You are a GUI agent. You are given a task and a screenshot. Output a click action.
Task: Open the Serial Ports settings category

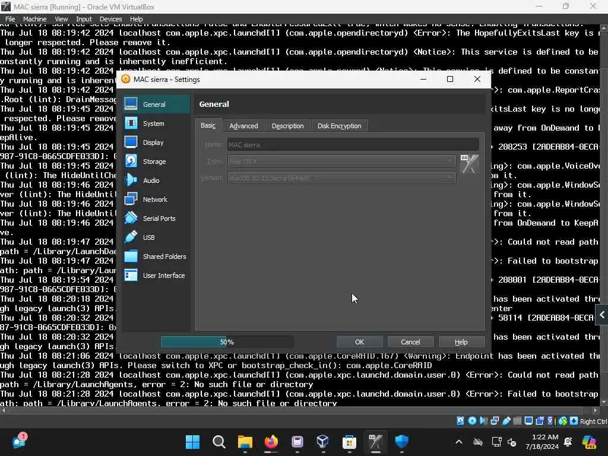pyautogui.click(x=157, y=218)
